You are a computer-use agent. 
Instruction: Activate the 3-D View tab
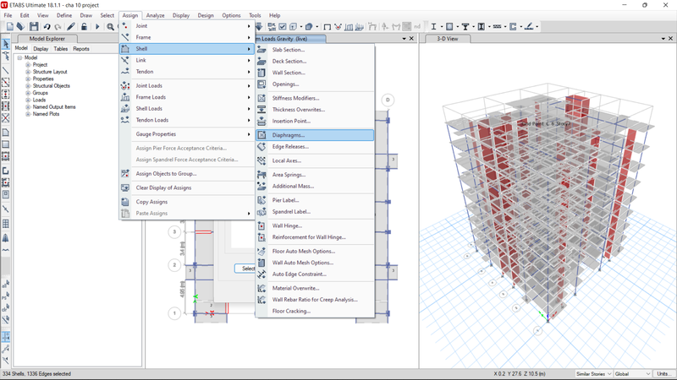[448, 38]
